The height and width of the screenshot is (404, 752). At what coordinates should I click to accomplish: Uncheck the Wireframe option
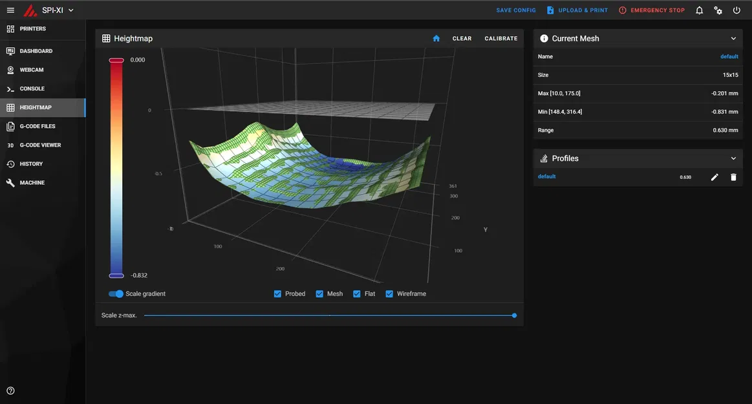coord(389,293)
